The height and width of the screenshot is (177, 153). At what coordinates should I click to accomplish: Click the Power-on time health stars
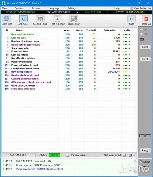pyautogui.click(x=125, y=51)
